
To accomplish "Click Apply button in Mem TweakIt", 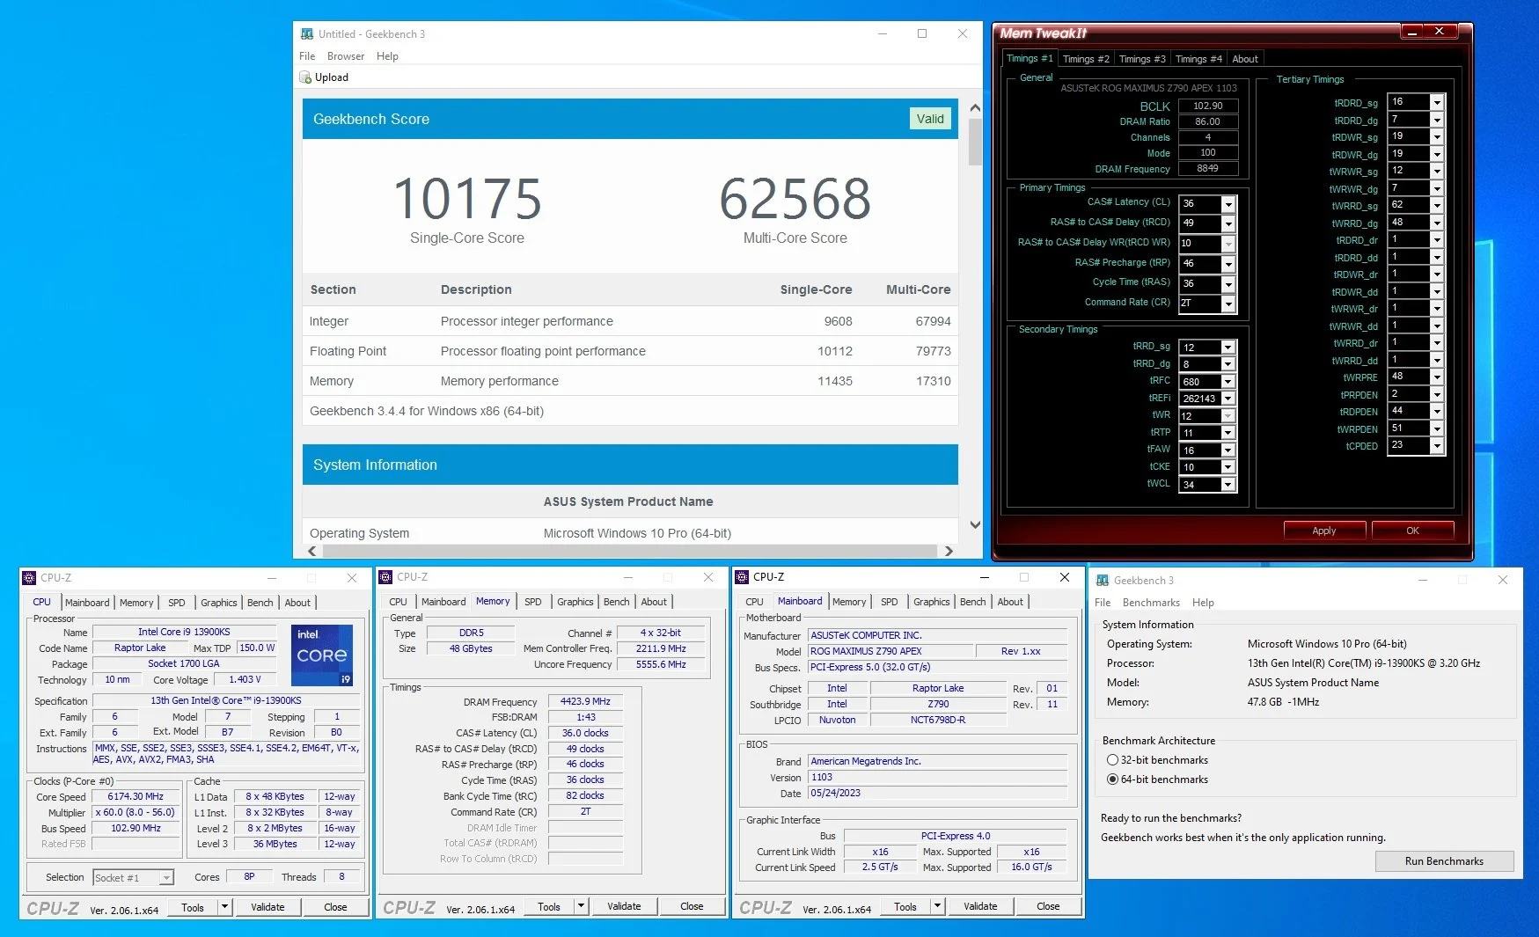I will coord(1324,531).
